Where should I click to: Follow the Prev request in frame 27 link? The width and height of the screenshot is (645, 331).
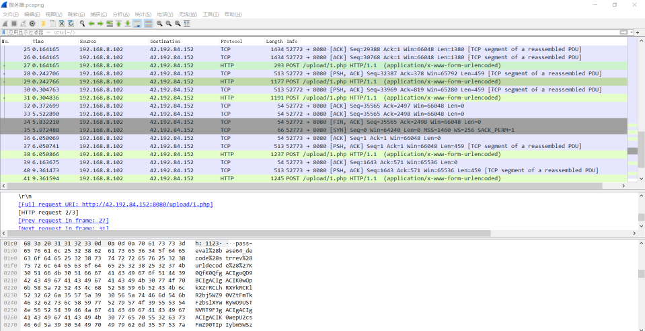coord(63,221)
